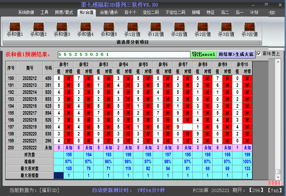Screen dimensions: 286x196
Task: Select the 杀2合值 chart icon
Action: 179,27
